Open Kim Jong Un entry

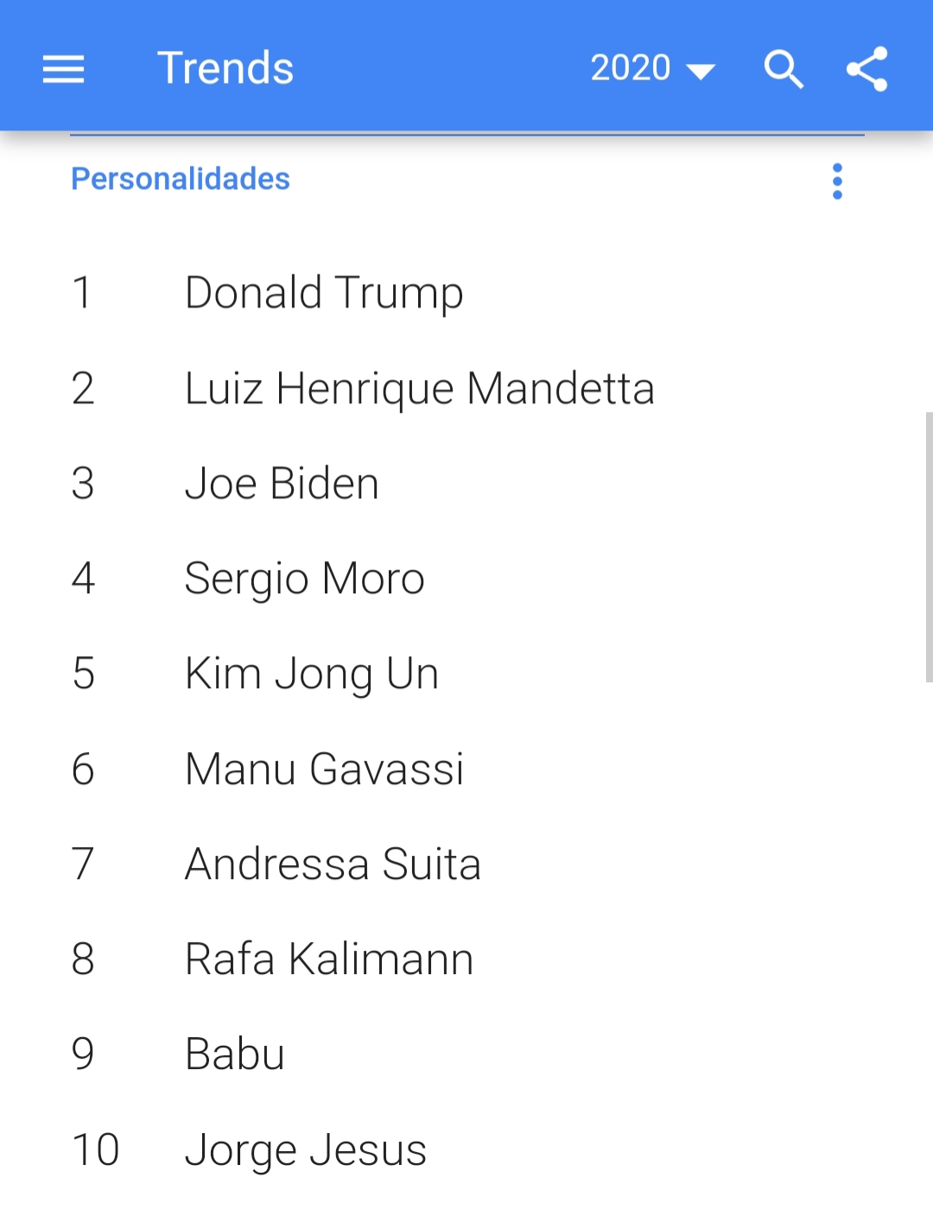coord(312,674)
